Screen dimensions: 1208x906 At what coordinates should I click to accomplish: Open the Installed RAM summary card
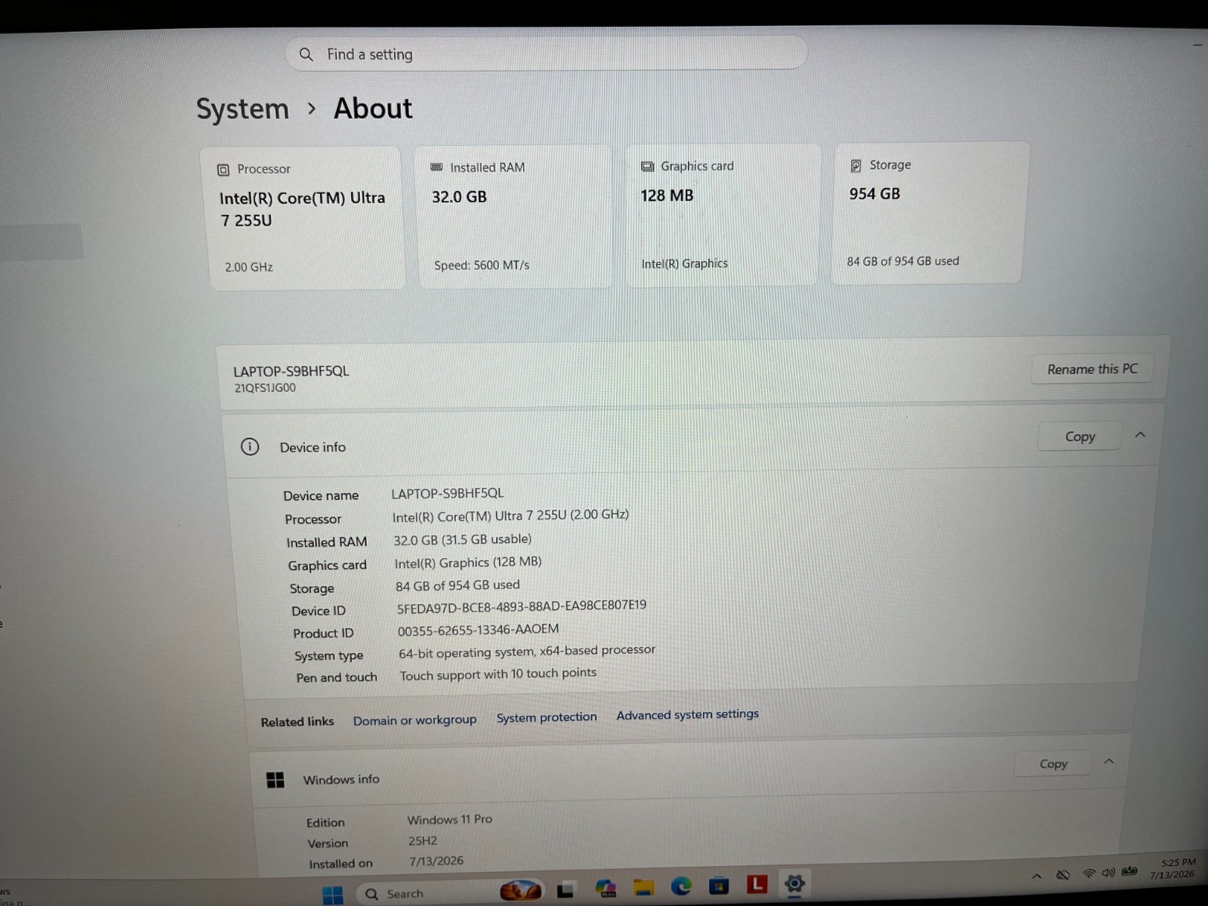[x=514, y=216]
